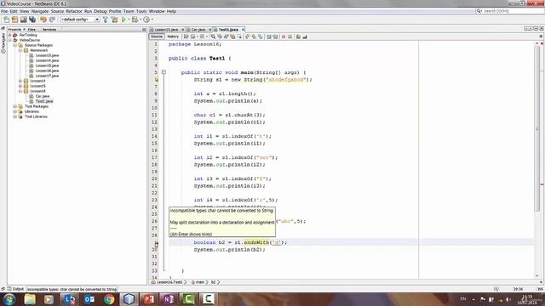Expand the ForTesting project node
The image size is (545, 306).
10,35
